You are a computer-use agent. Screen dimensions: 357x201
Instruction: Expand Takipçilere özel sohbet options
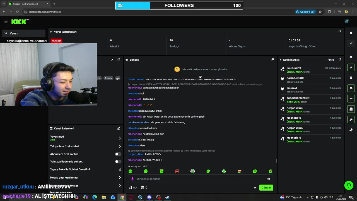point(120,146)
